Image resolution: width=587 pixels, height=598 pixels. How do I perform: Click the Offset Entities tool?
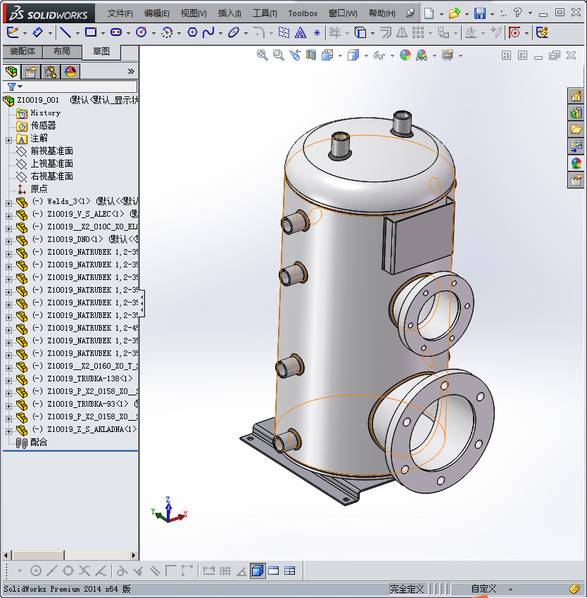(386, 33)
